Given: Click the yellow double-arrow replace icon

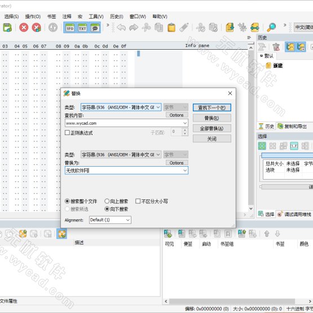Looking at the screenshot, I should (x=255, y=27).
